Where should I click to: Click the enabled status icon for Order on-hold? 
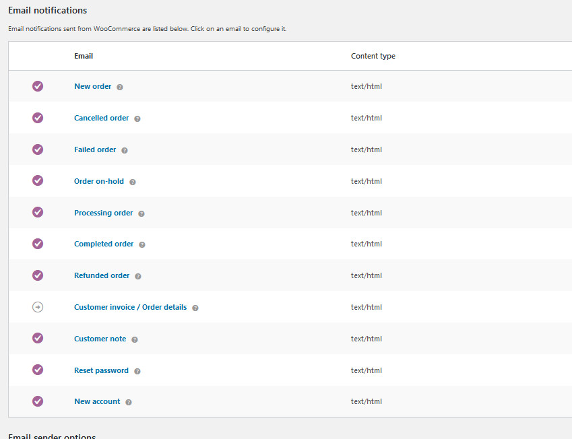point(38,180)
